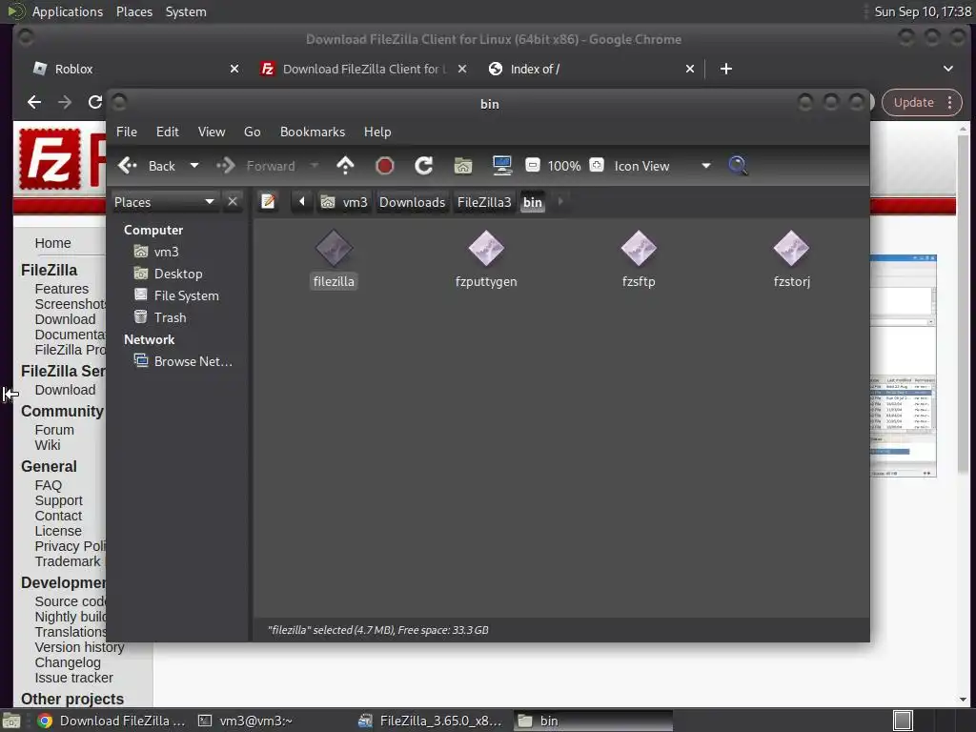Go up to parent folder arrow
Image resolution: width=976 pixels, height=732 pixels.
[345, 166]
